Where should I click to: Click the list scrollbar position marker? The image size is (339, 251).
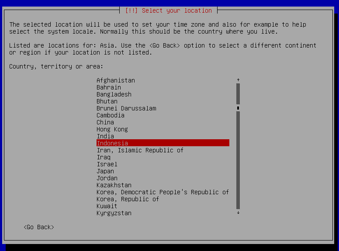click(238, 108)
